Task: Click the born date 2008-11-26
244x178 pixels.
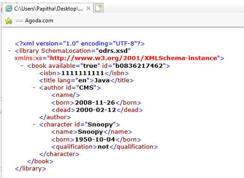Action: [x=95, y=103]
